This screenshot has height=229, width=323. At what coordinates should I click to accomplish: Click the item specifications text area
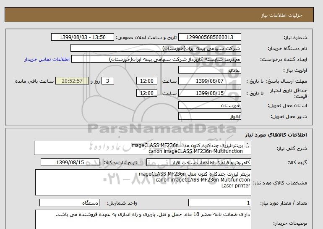point(143,182)
